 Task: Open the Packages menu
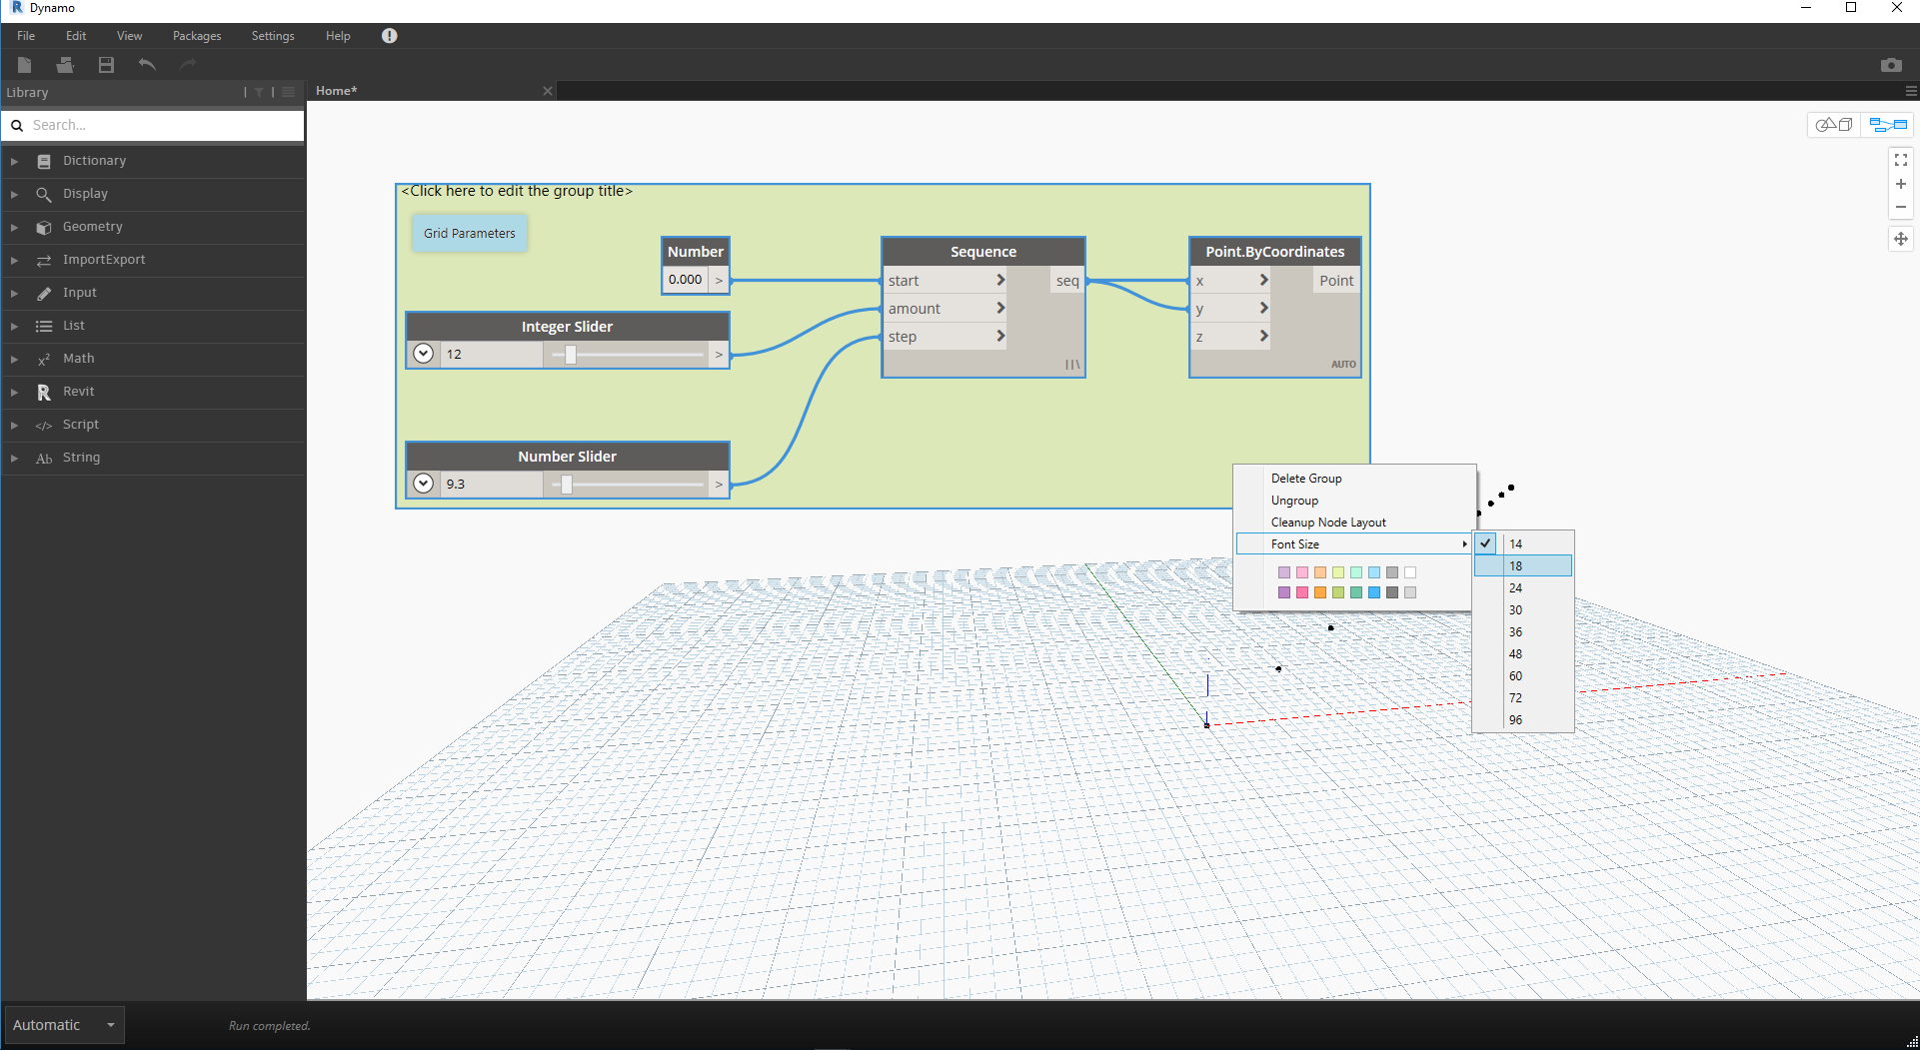(x=197, y=36)
